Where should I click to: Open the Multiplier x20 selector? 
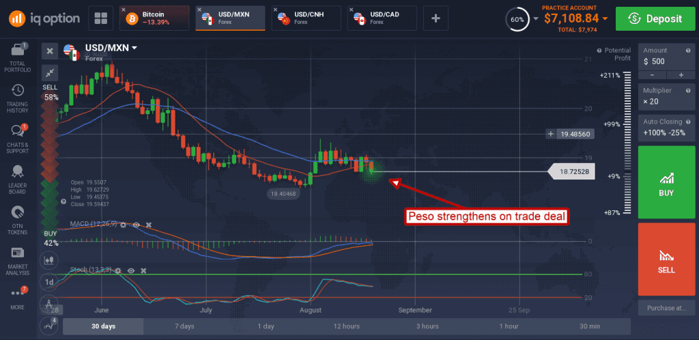(666, 97)
